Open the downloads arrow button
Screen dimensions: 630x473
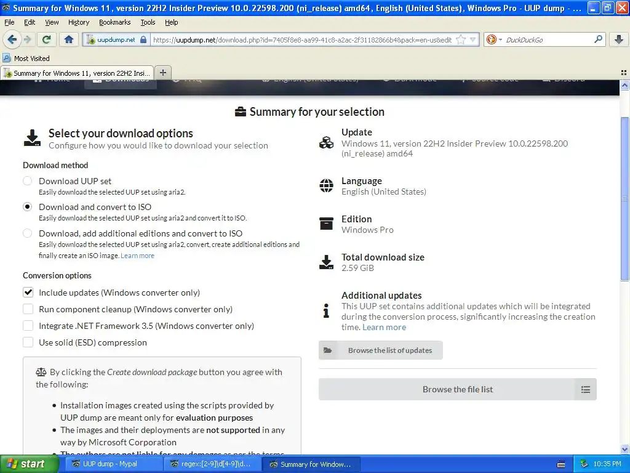pos(619,39)
